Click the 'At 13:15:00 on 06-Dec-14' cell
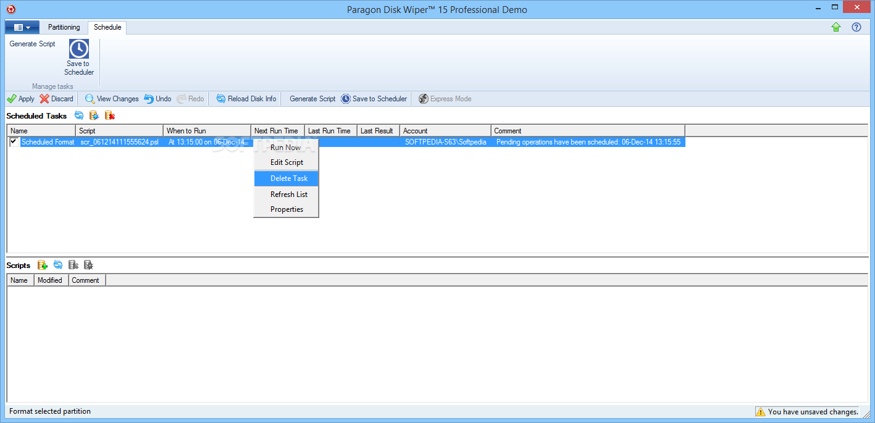875x423 pixels. click(207, 142)
